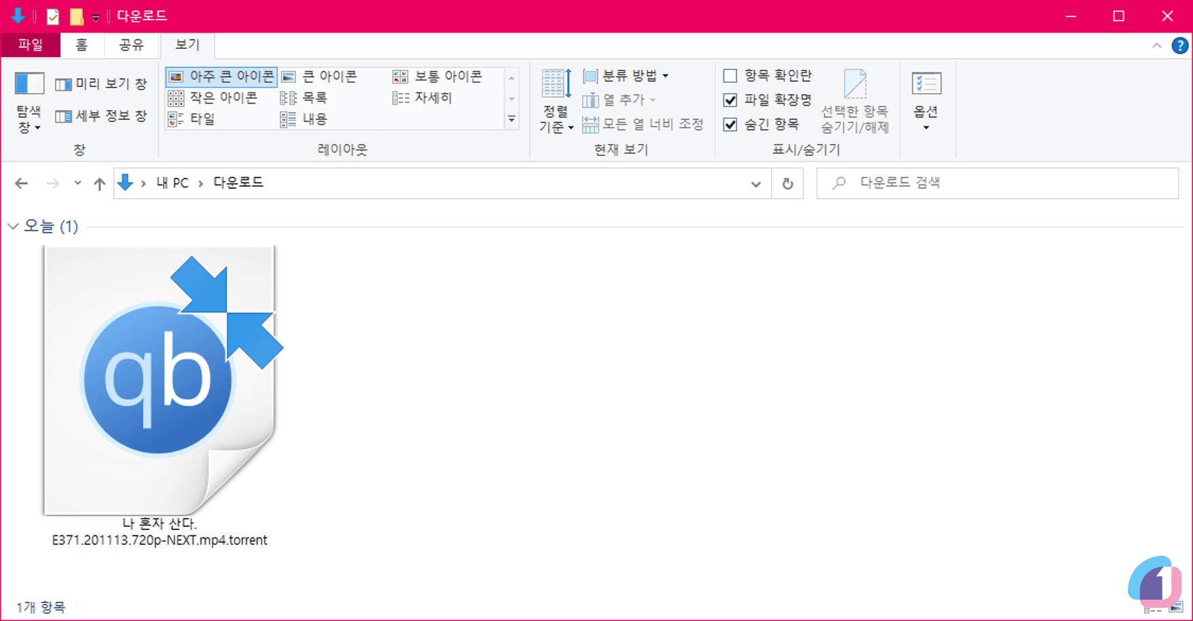
Task: Select 목록 list layout
Action: 304,98
